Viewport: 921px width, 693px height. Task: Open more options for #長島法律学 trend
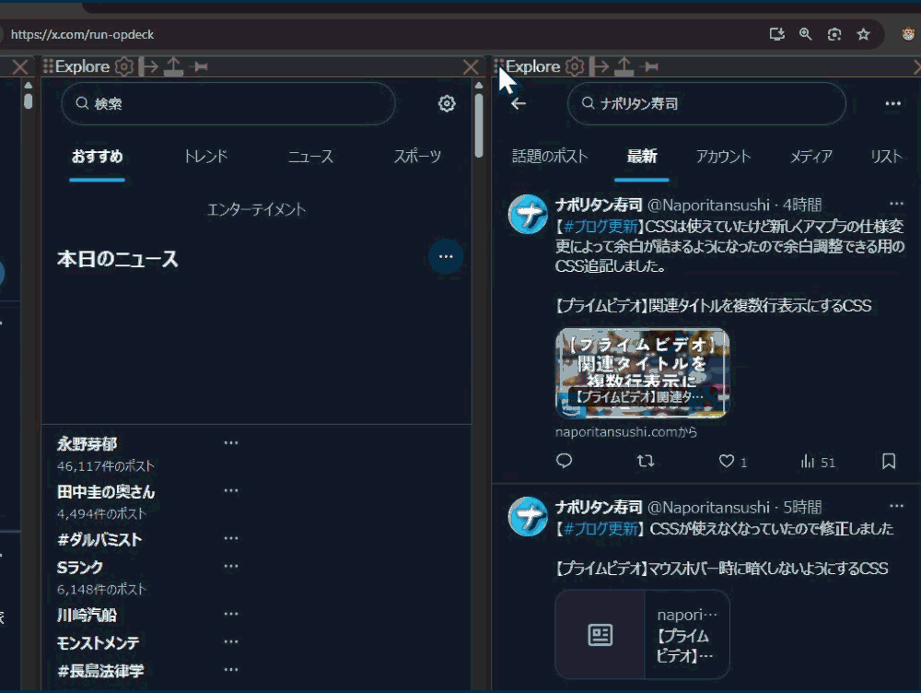[x=231, y=669]
